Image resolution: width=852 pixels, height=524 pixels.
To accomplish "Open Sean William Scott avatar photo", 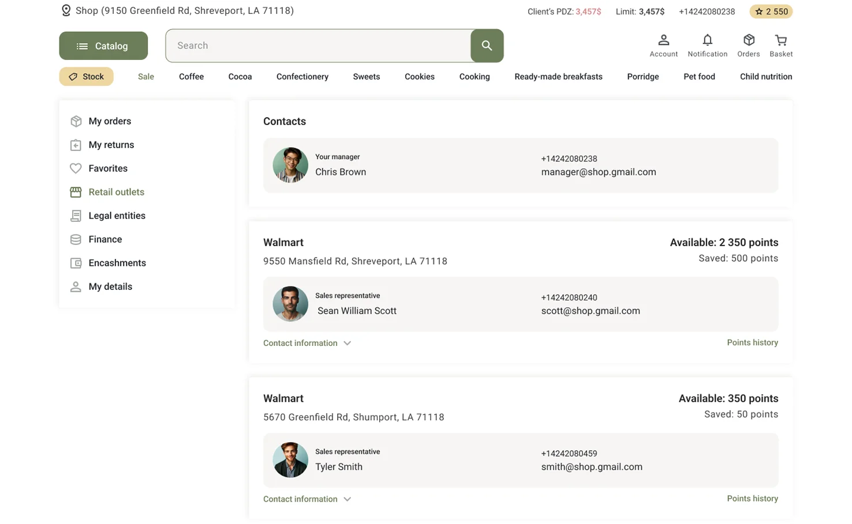I will pyautogui.click(x=290, y=304).
